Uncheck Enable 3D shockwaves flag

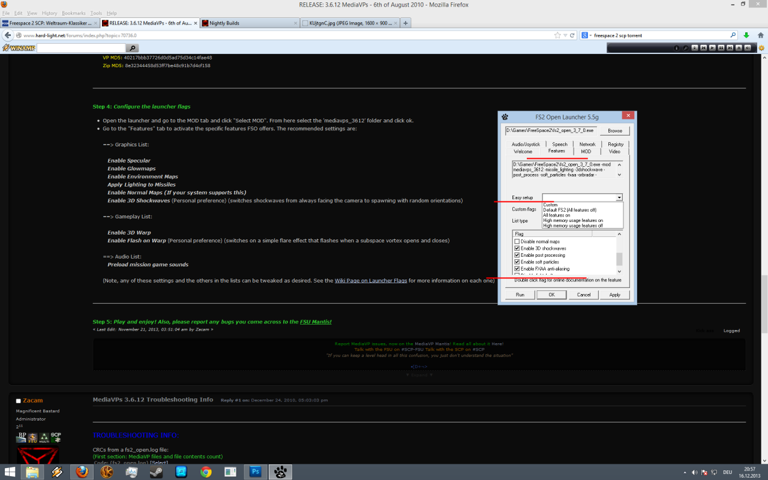[x=517, y=248]
